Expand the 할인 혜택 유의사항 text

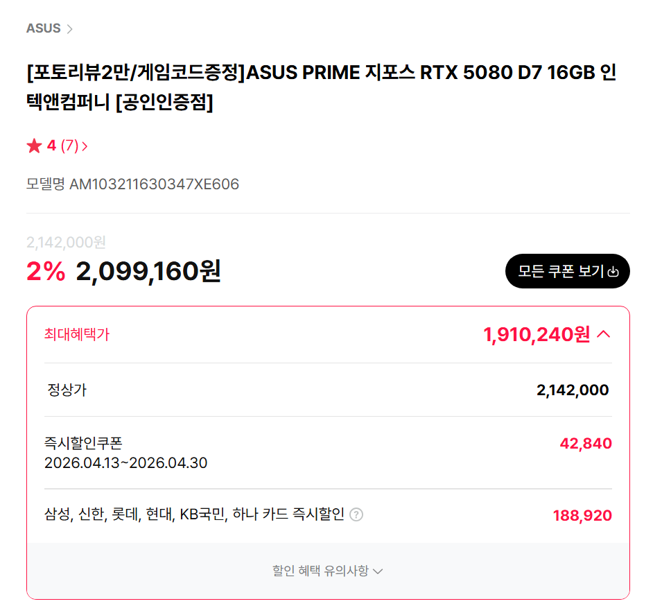click(320, 571)
